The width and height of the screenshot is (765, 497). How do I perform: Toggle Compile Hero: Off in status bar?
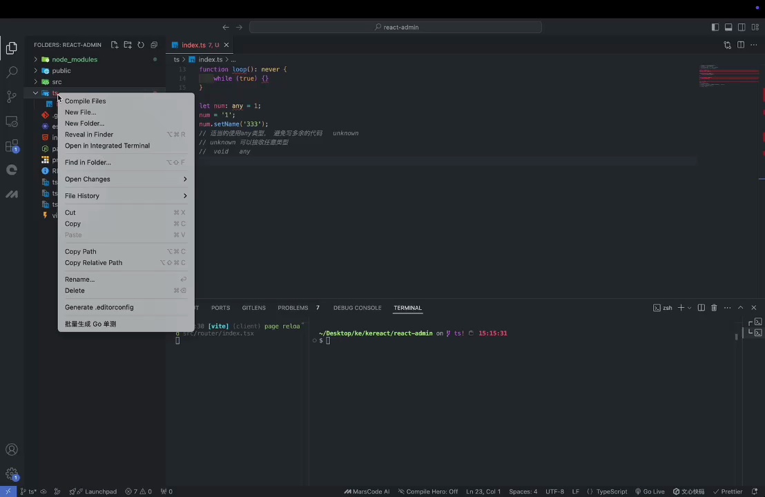tap(428, 491)
